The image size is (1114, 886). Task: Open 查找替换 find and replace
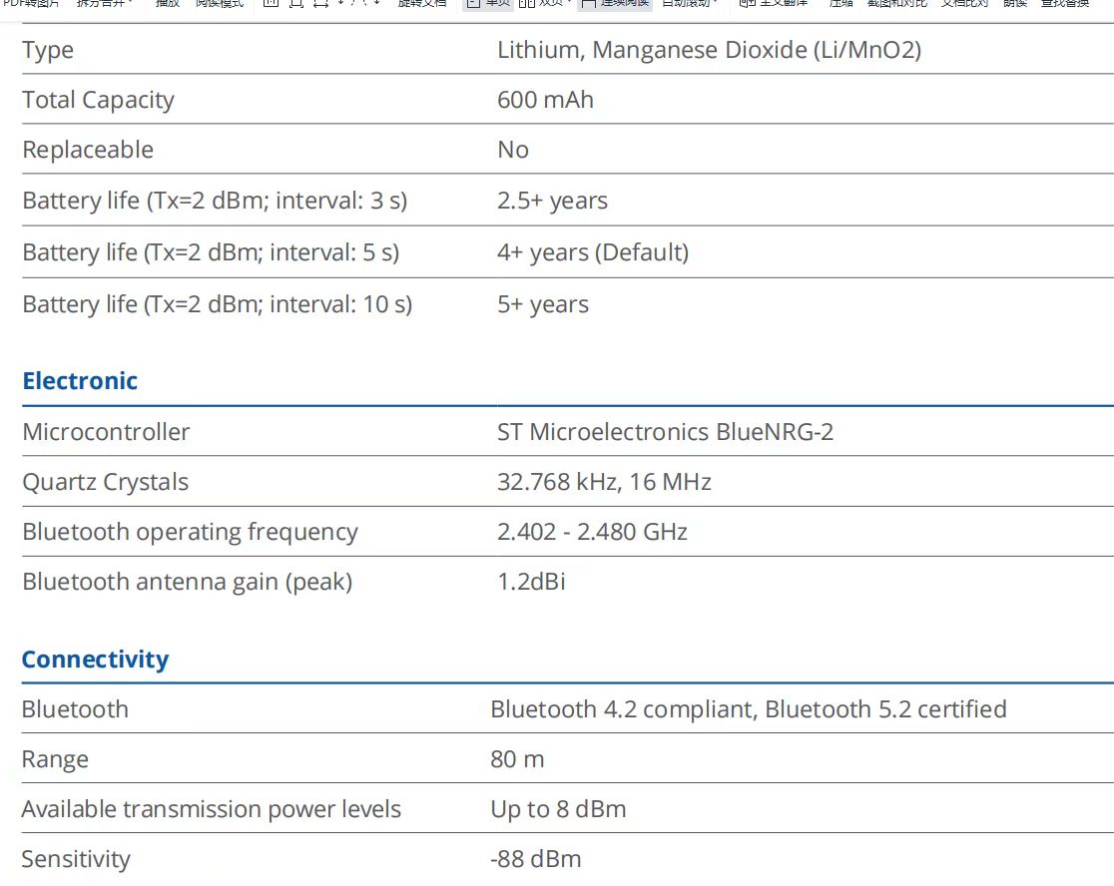pyautogui.click(x=1064, y=3)
